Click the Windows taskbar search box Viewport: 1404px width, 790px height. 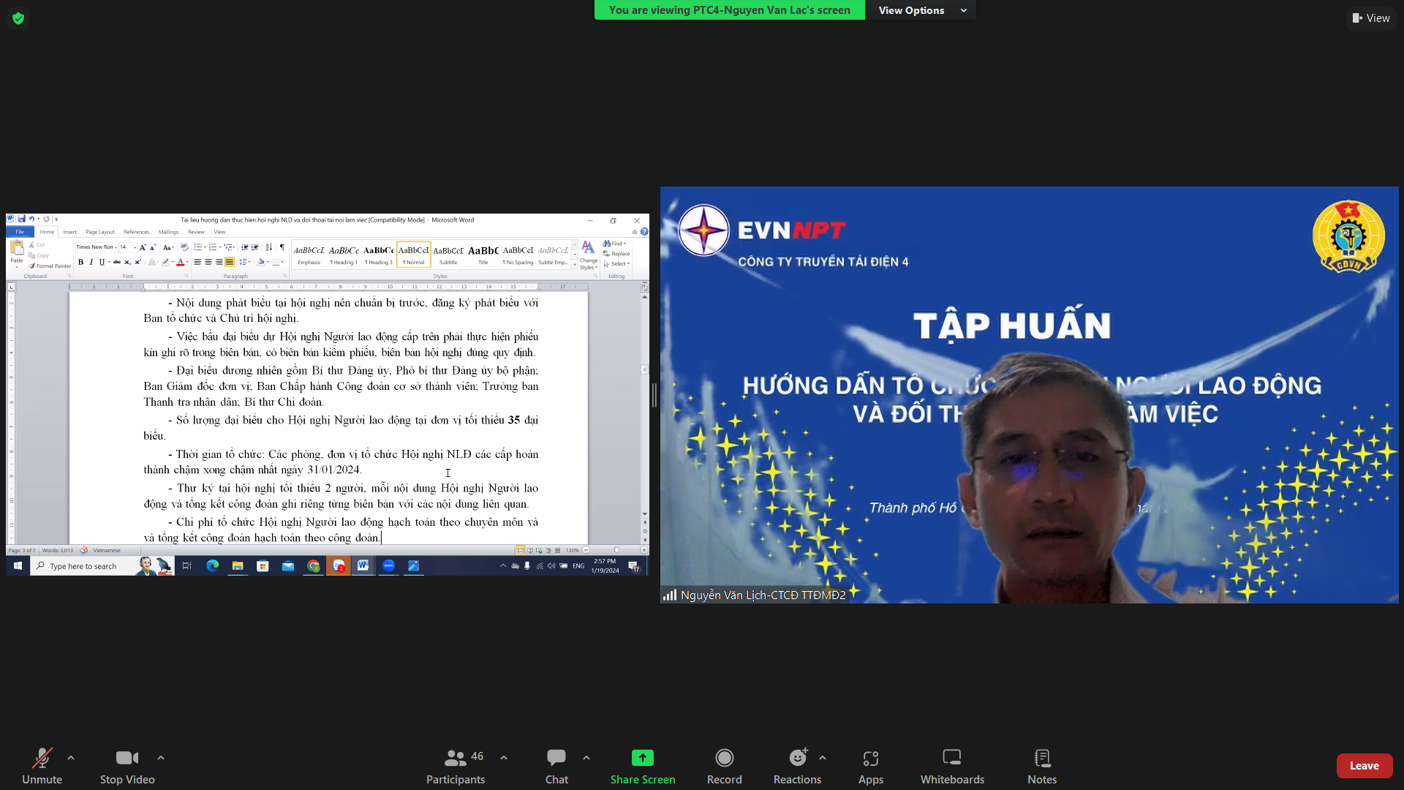83,566
